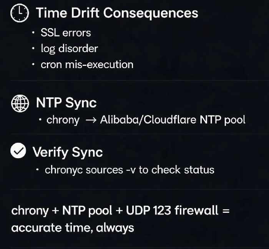Click the arrow between chrony and Alibaba
This screenshot has height=249, width=269.
click(91, 120)
